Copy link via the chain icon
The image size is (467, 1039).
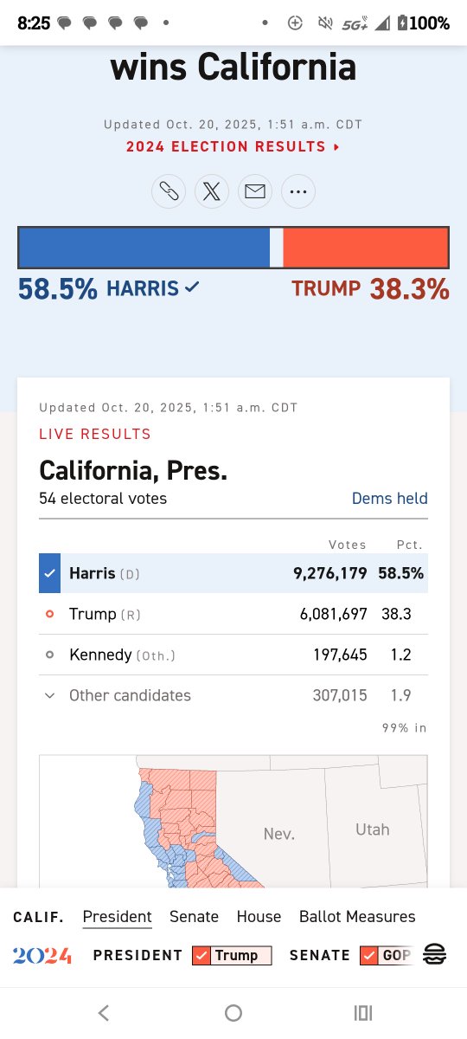169,191
